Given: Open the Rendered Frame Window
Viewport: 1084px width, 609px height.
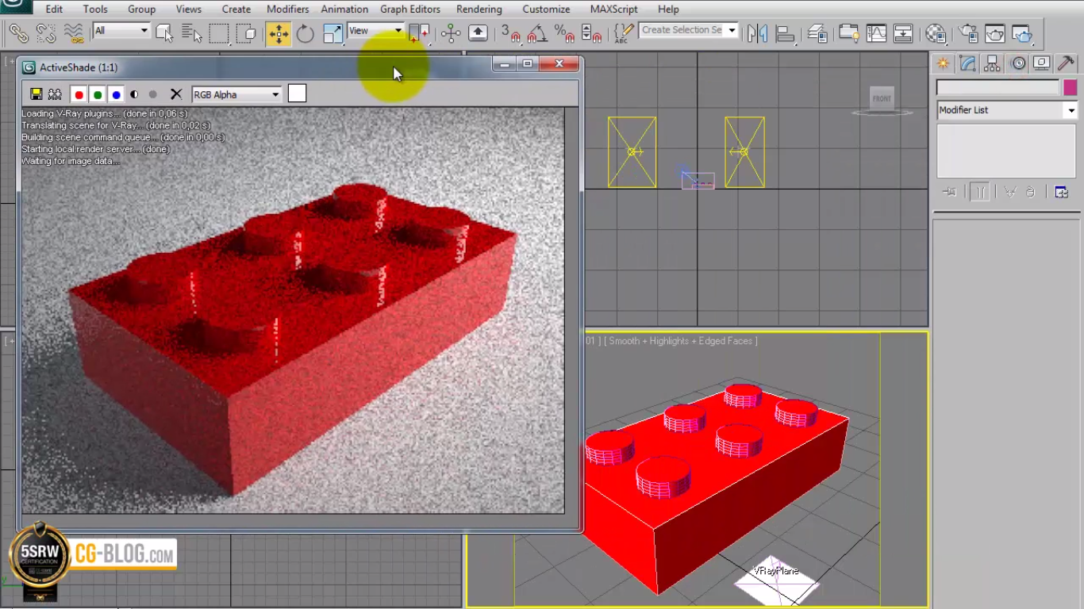Looking at the screenshot, I should point(994,33).
